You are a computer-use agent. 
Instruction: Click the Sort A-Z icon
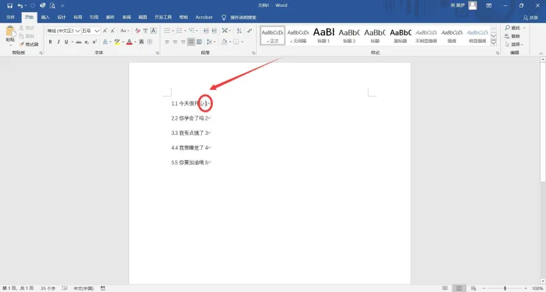240,31
